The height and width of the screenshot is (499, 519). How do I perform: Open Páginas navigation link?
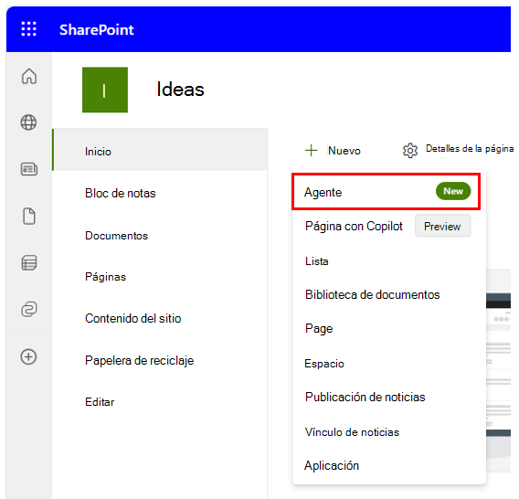click(106, 277)
